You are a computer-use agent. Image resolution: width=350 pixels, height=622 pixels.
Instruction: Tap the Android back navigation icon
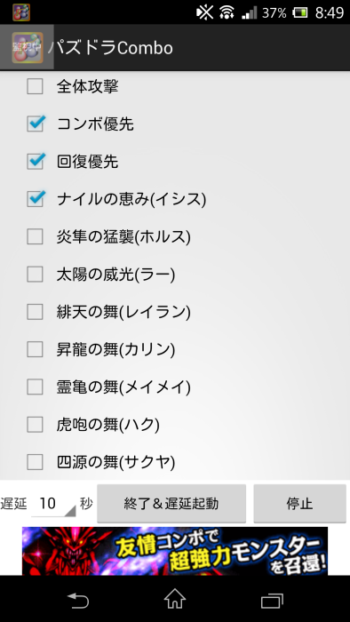click(77, 600)
